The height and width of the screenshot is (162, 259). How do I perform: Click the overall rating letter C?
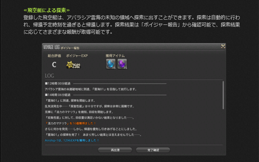pos(54,65)
